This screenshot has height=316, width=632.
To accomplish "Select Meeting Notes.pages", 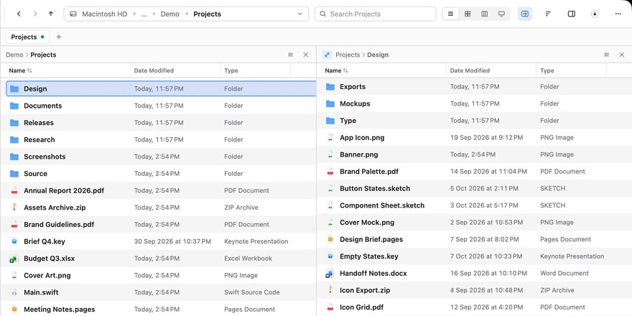I will pos(158,309).
